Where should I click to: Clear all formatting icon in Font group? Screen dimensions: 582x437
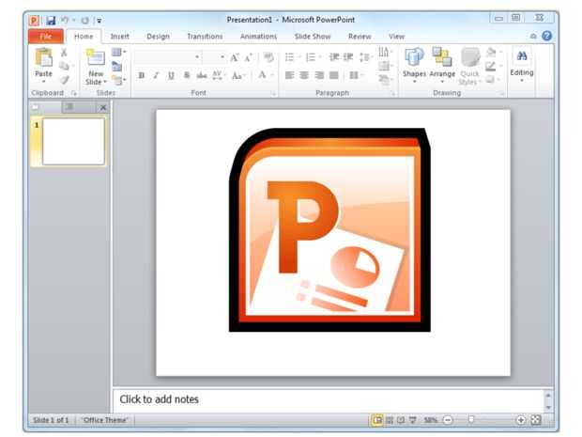pyautogui.click(x=268, y=57)
